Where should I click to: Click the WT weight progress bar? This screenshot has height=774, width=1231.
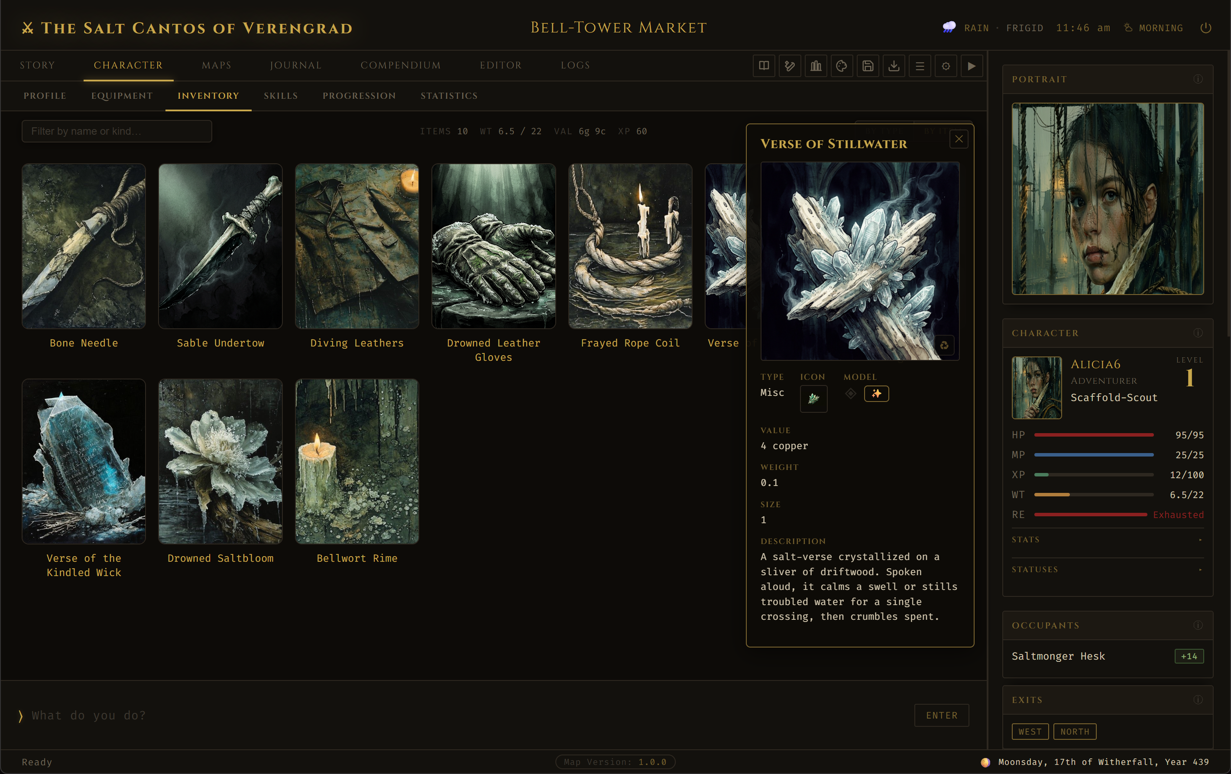(x=1094, y=495)
